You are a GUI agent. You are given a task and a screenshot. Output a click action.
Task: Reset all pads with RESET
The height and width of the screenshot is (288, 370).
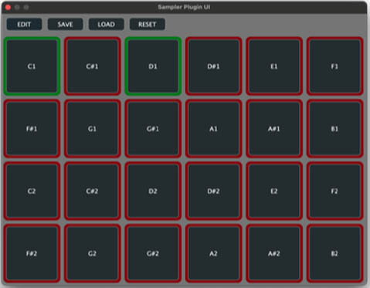[x=147, y=24]
